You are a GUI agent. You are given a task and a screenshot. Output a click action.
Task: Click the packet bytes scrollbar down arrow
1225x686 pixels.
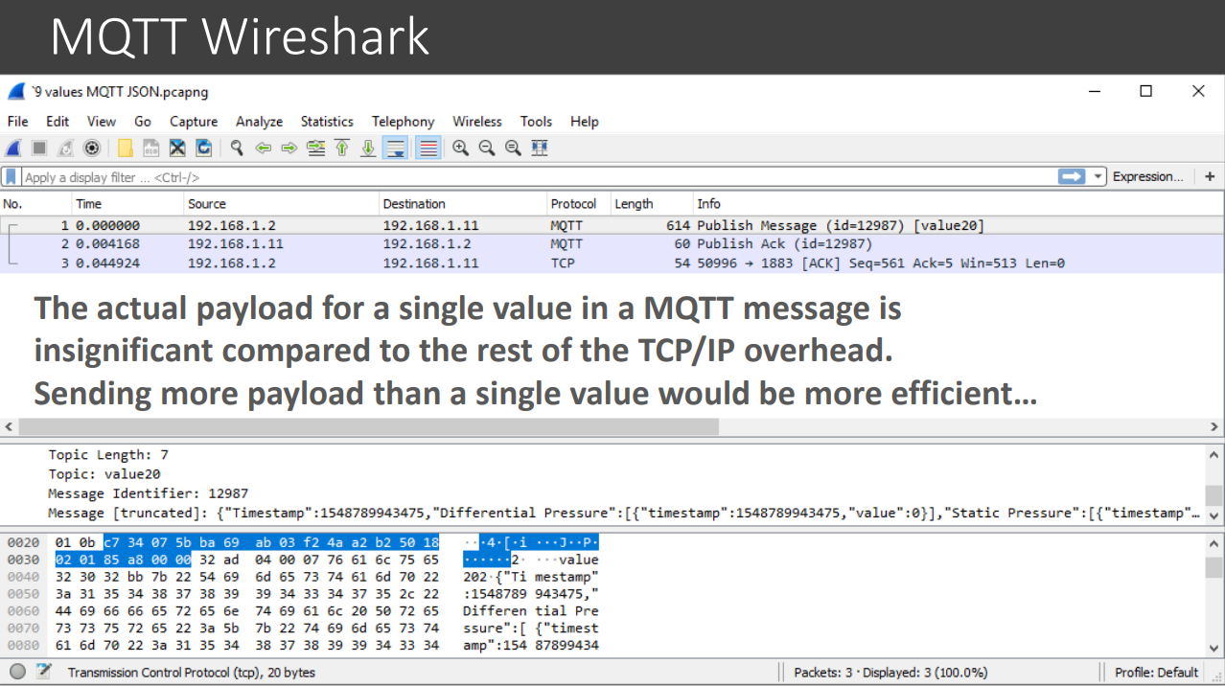[1214, 648]
